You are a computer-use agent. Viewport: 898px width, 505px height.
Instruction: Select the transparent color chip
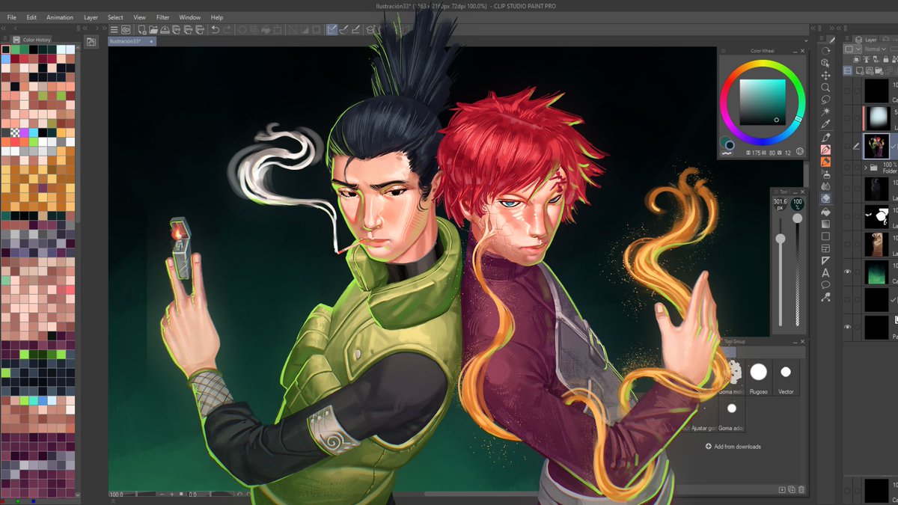click(x=726, y=153)
